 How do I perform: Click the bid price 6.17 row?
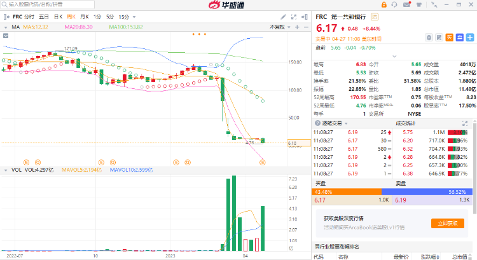coord(352,200)
